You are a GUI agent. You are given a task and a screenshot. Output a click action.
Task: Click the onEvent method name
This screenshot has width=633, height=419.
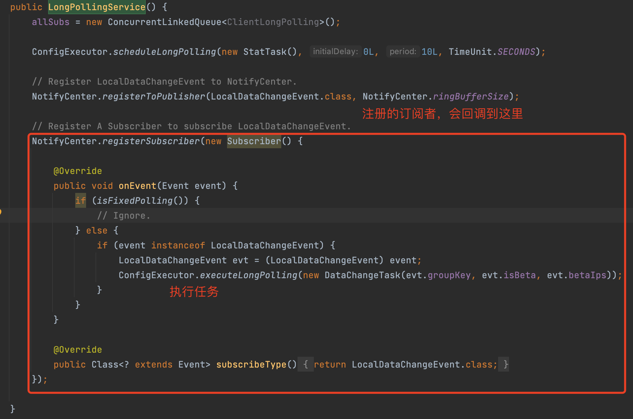click(x=137, y=186)
